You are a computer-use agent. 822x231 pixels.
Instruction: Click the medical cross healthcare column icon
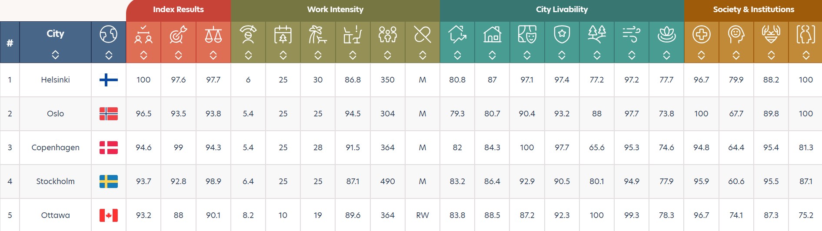[701, 34]
